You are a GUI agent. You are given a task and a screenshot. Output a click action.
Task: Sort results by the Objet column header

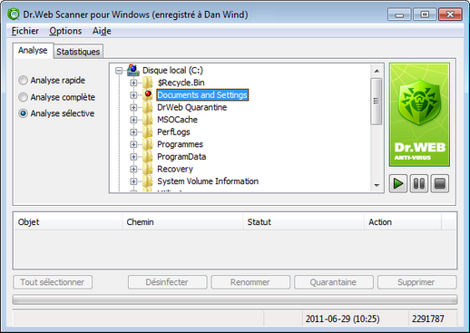pos(68,222)
